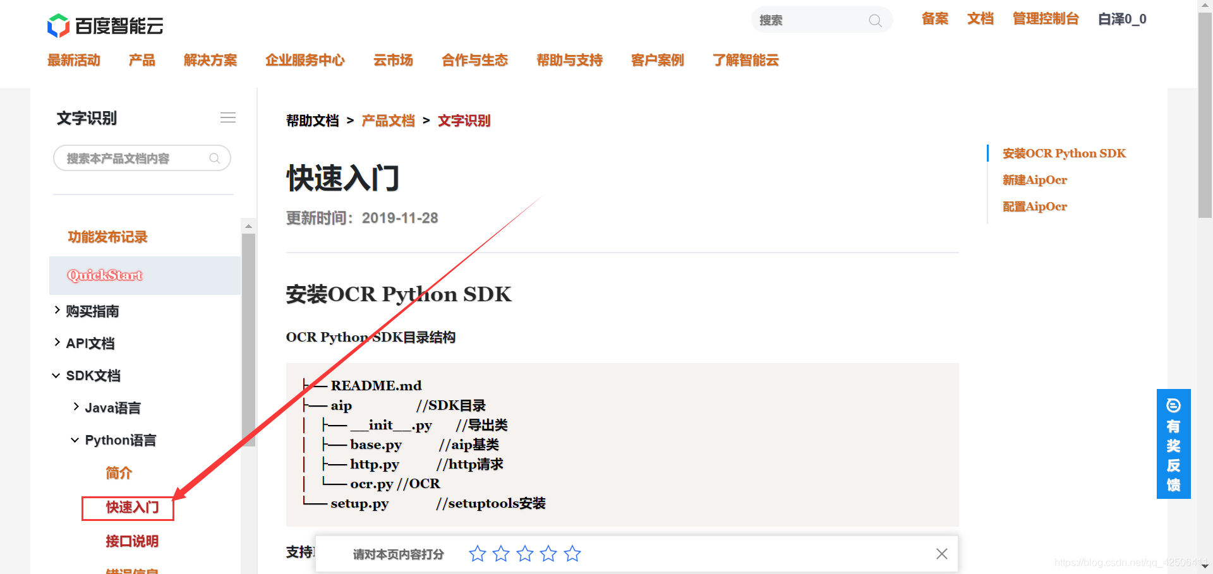Open the 简介 page under Python语言

point(119,473)
